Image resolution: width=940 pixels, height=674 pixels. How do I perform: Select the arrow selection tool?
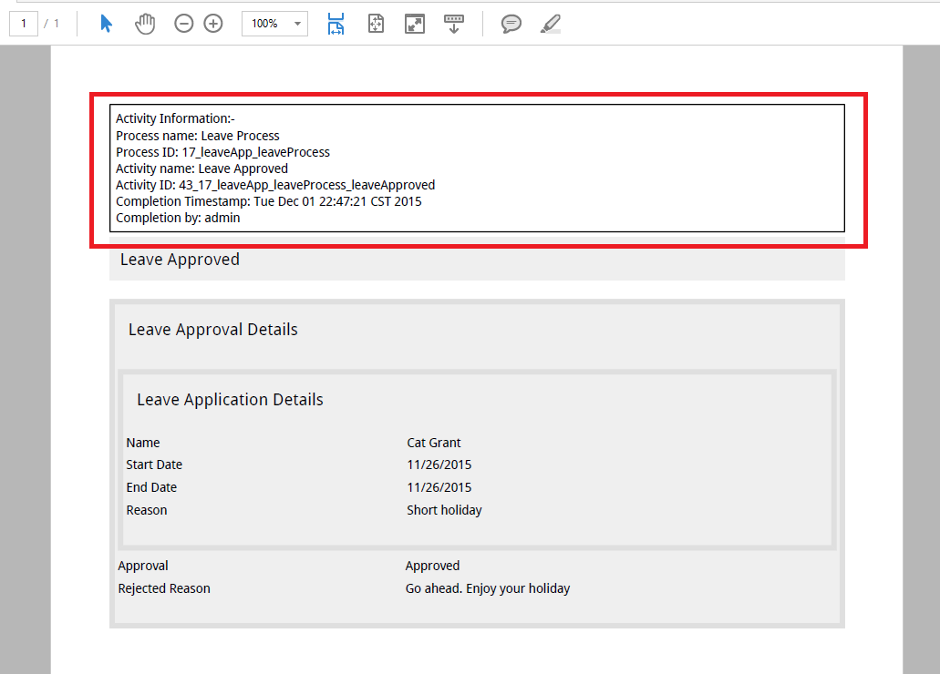click(x=107, y=24)
